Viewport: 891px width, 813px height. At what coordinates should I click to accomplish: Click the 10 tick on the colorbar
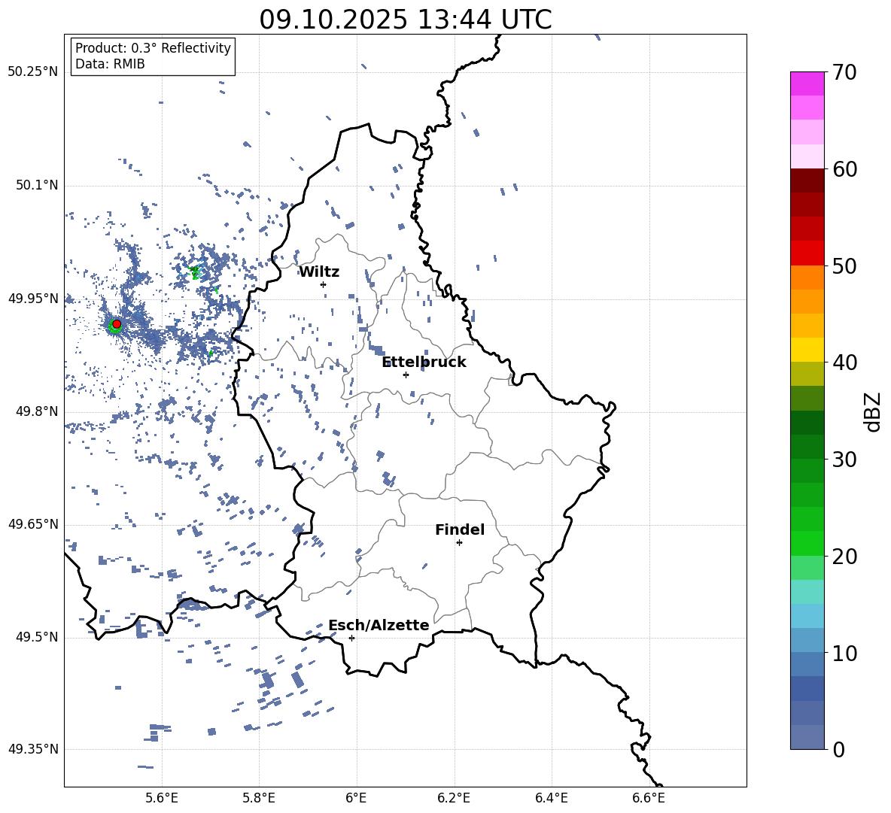point(844,653)
